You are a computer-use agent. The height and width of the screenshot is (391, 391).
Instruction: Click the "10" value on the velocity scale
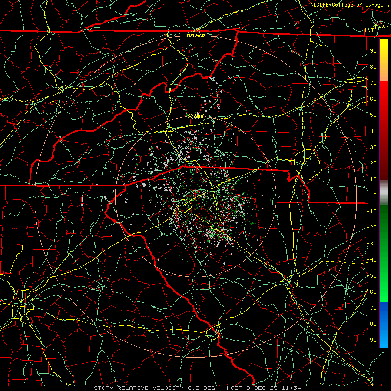point(373,179)
